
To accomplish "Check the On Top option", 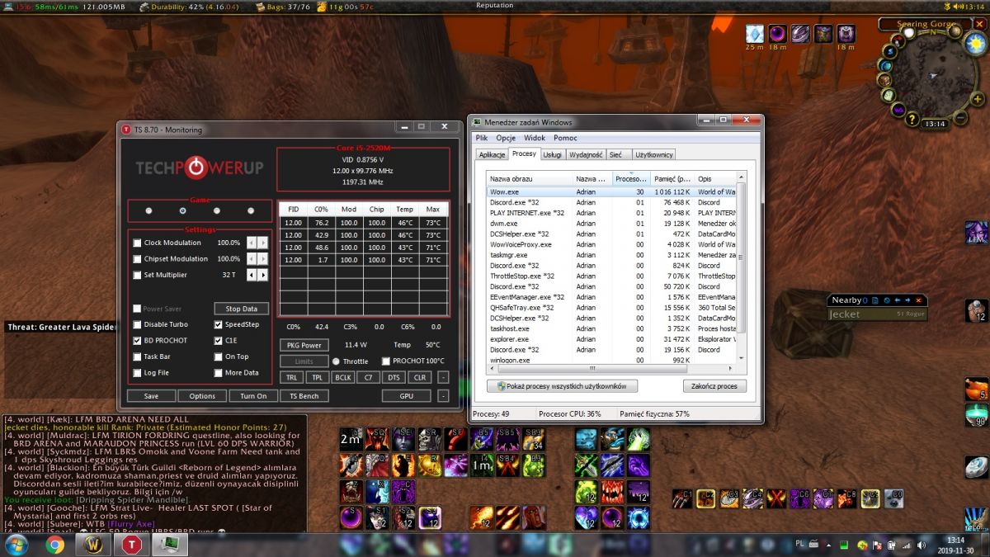I will 218,356.
